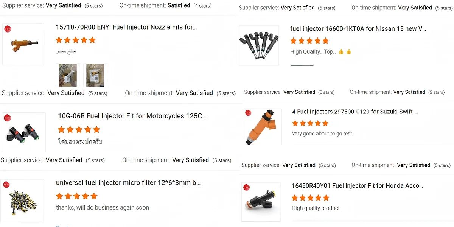Click the Nissan four-injector set product image
The image size is (454, 227).
click(259, 45)
